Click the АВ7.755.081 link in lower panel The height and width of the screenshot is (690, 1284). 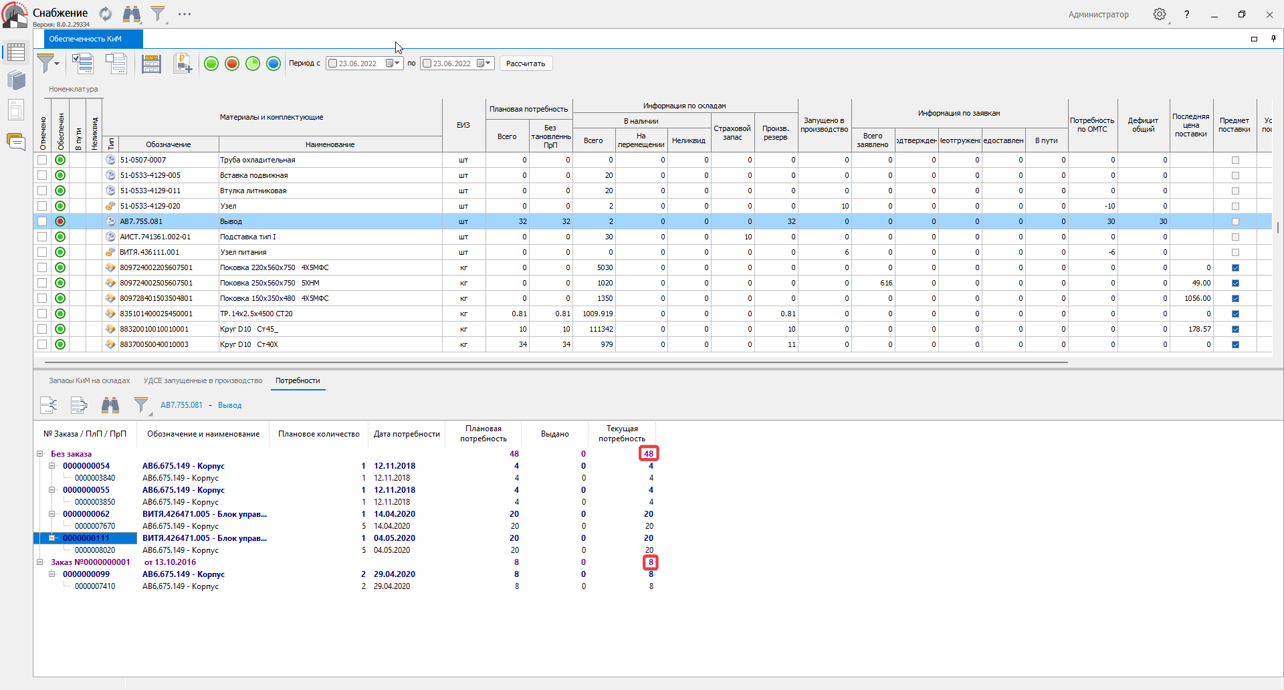point(181,405)
